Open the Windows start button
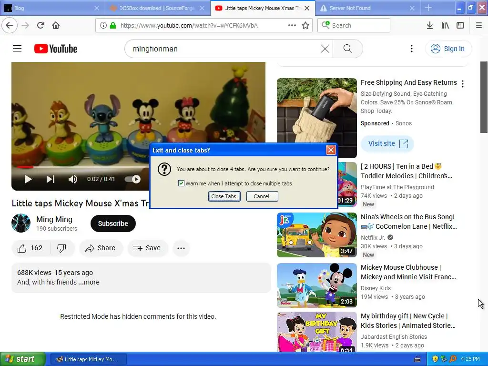The image size is (488, 366). tap(22, 359)
